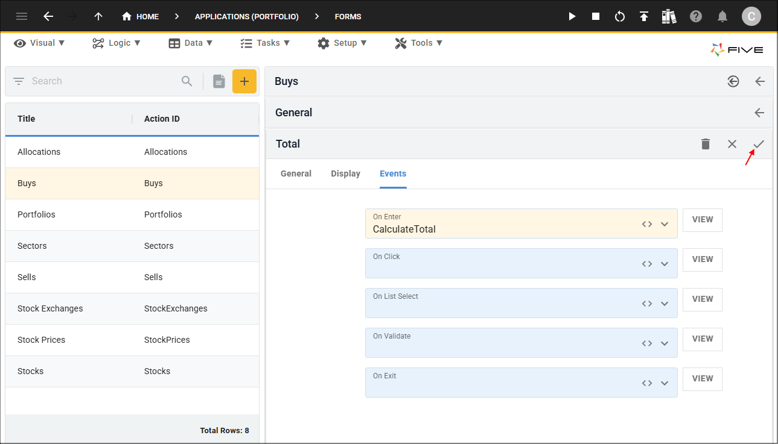Stop the application with stop icon
Image resolution: width=778 pixels, height=444 pixels.
(596, 16)
